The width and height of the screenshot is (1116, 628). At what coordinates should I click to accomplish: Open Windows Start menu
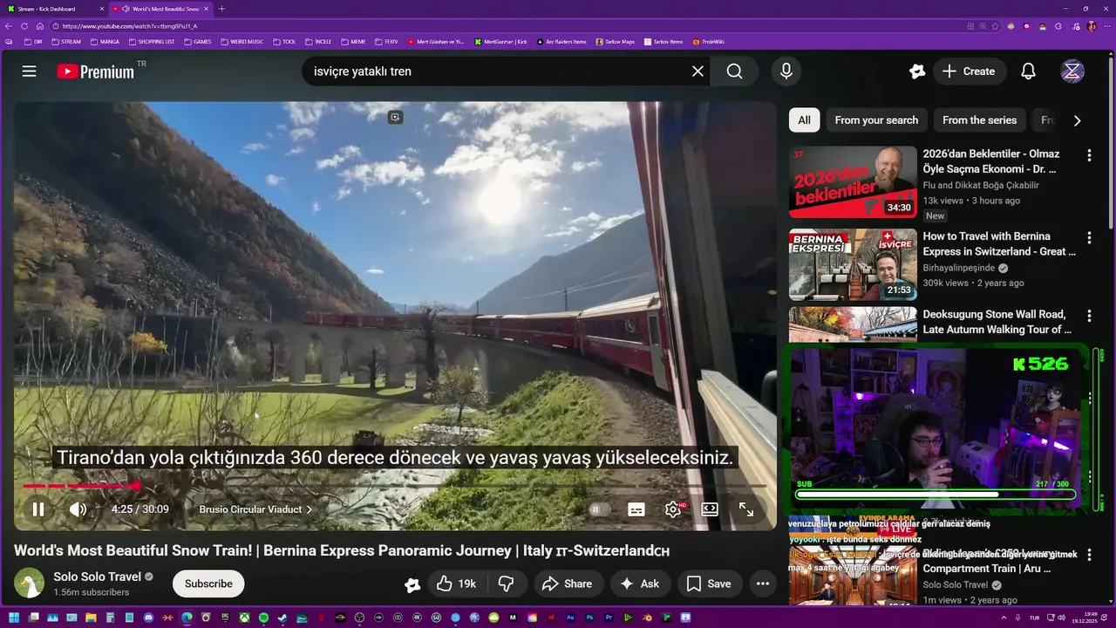(13, 618)
